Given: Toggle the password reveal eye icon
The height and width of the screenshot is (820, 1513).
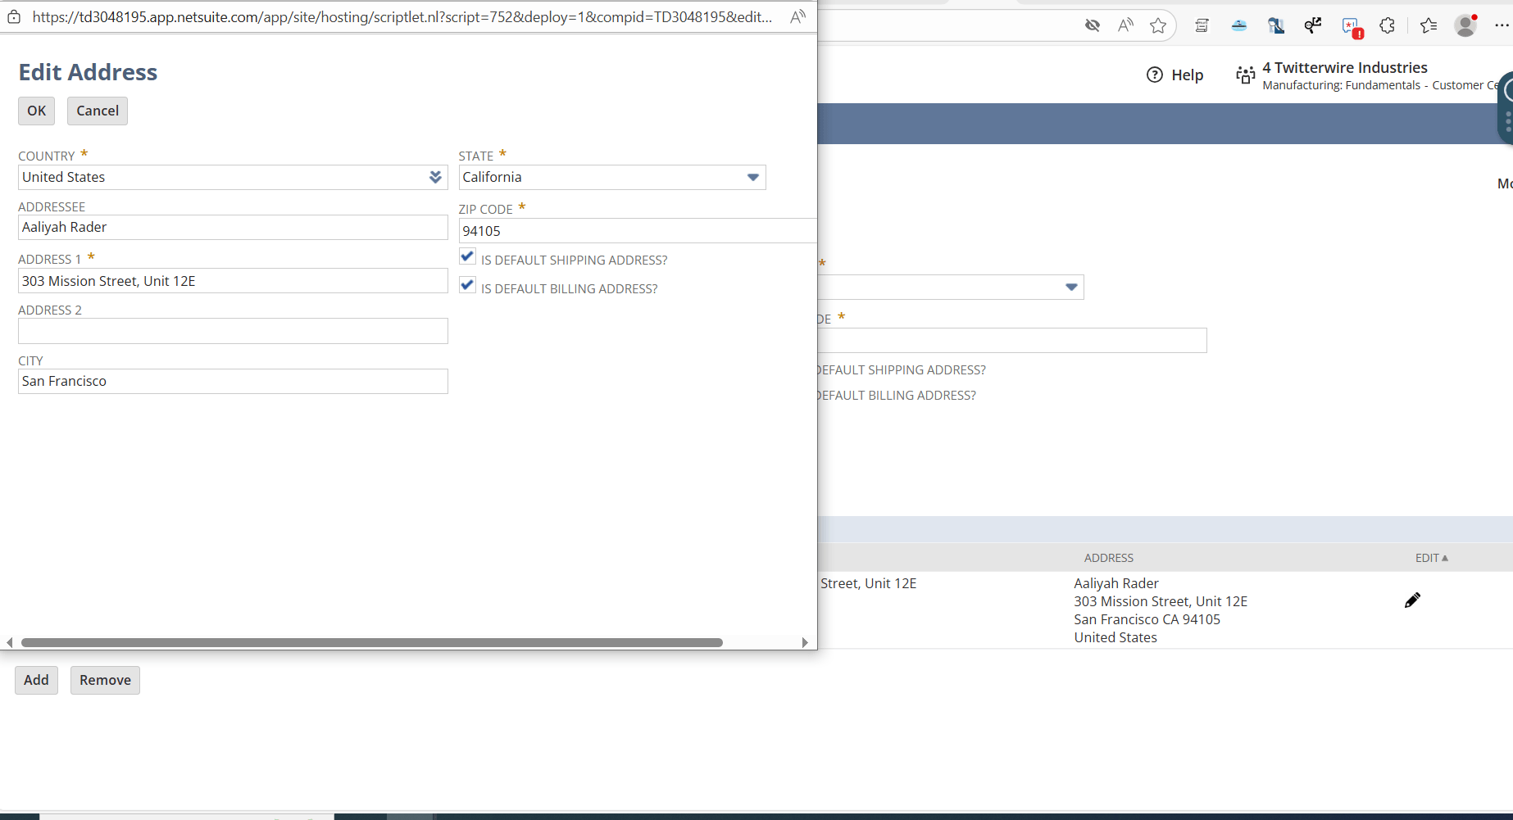Looking at the screenshot, I should [x=1093, y=25].
